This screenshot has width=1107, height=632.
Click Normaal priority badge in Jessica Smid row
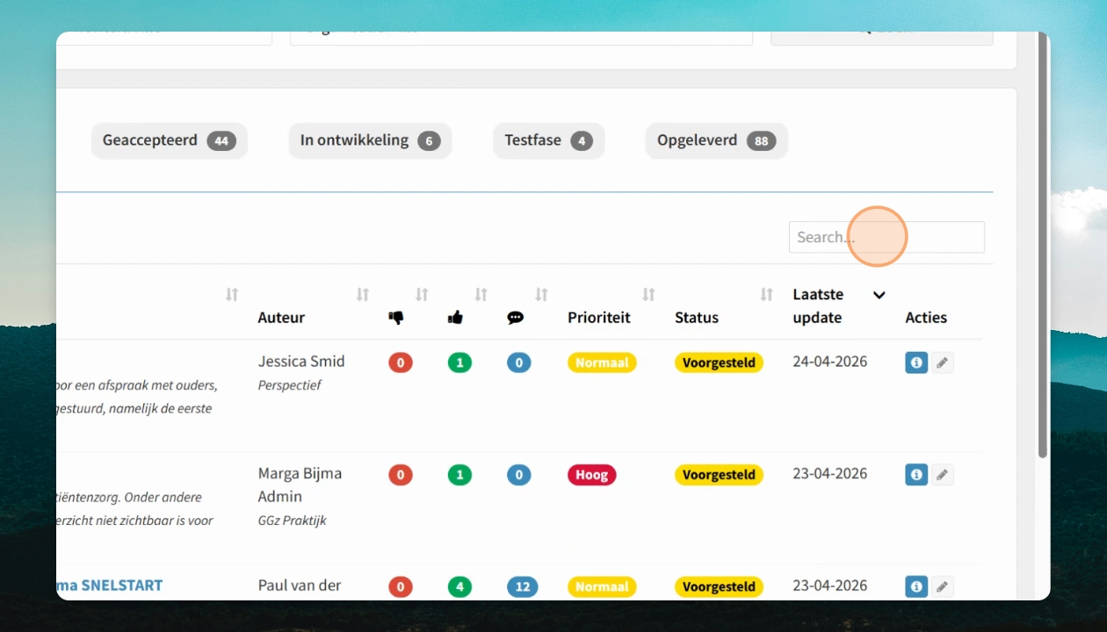click(x=602, y=363)
